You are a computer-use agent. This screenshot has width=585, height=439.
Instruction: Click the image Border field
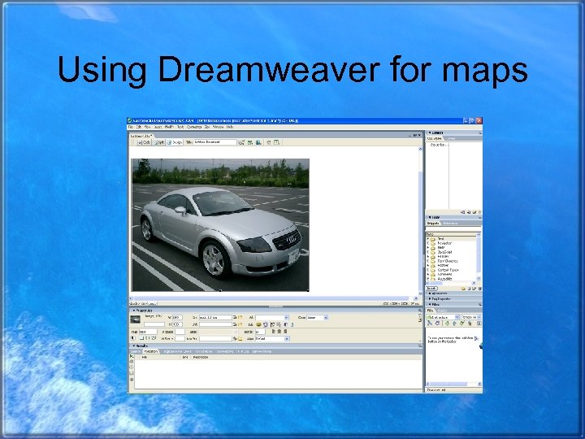[260, 332]
